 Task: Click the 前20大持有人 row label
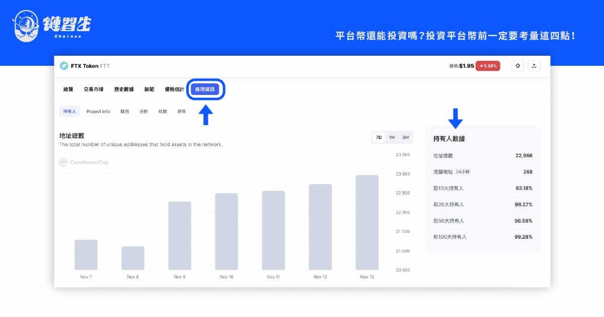pos(448,204)
